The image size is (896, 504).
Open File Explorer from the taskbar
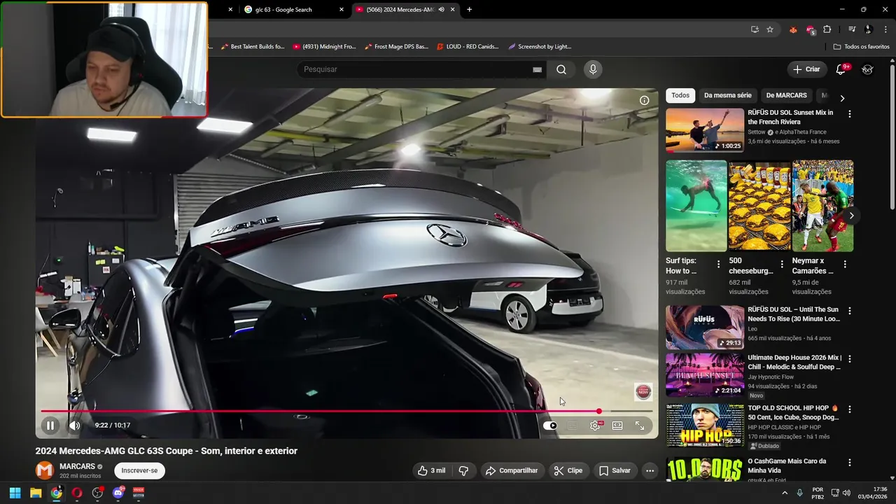point(36,493)
